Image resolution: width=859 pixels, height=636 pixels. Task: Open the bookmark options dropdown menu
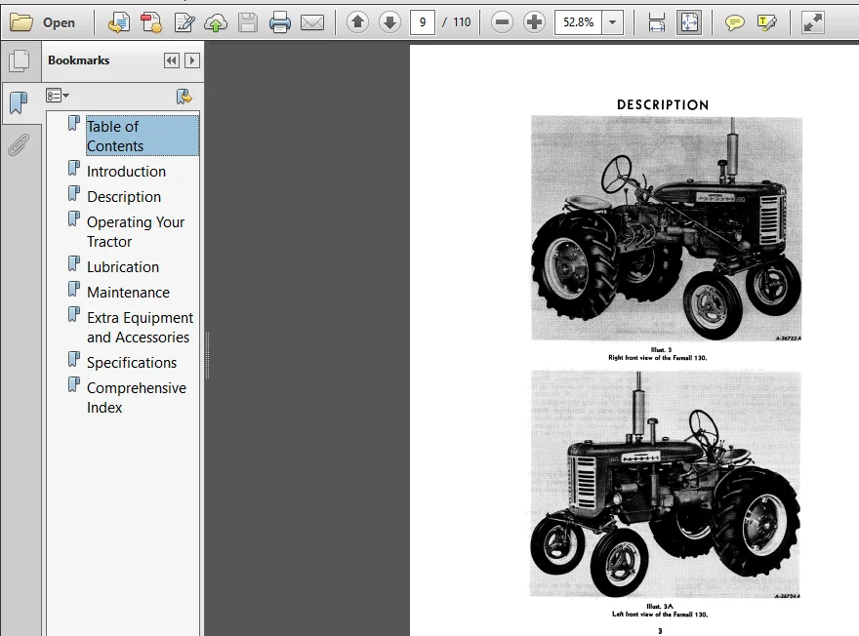(58, 96)
